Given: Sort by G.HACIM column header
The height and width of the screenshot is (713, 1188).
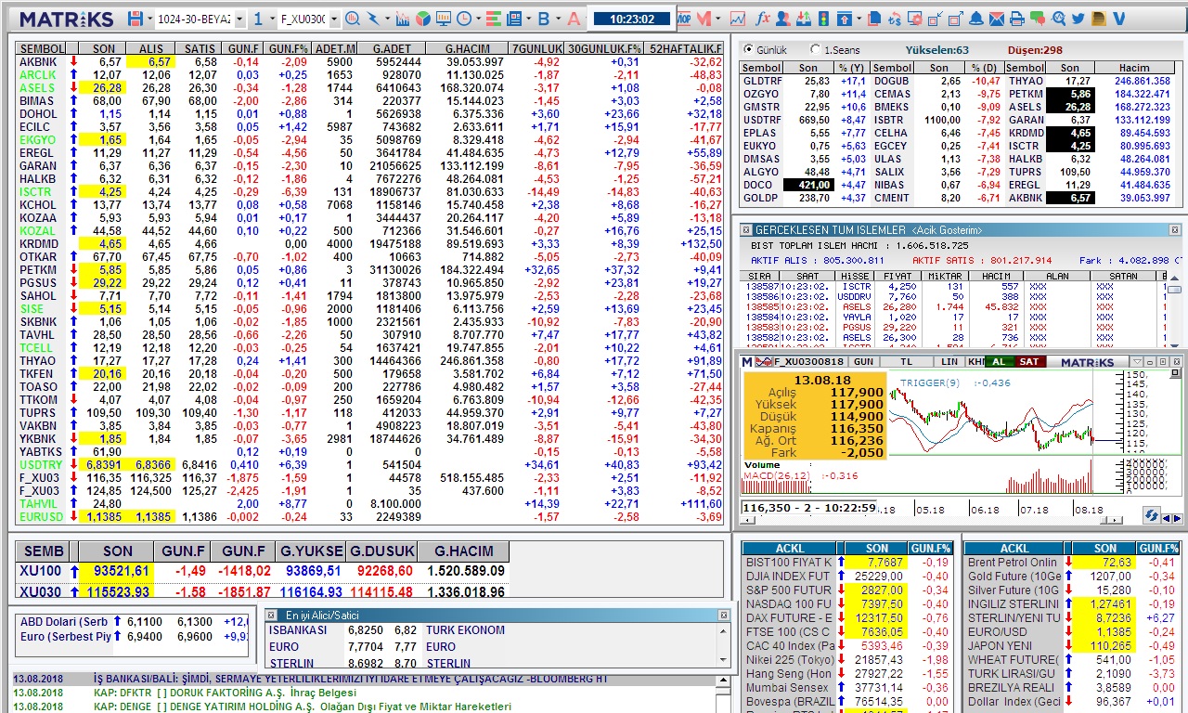Looking at the screenshot, I should pyautogui.click(x=468, y=48).
